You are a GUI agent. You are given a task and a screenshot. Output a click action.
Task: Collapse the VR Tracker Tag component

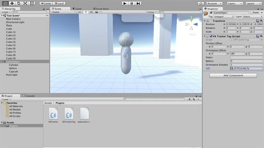205,36
